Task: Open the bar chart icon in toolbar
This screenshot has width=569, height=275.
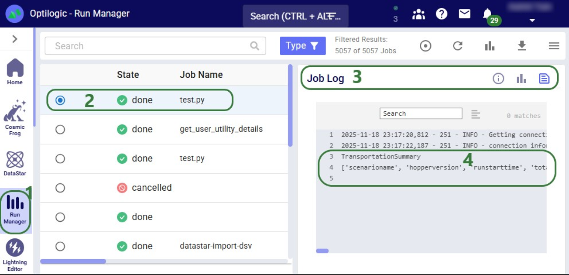Action: tap(489, 46)
